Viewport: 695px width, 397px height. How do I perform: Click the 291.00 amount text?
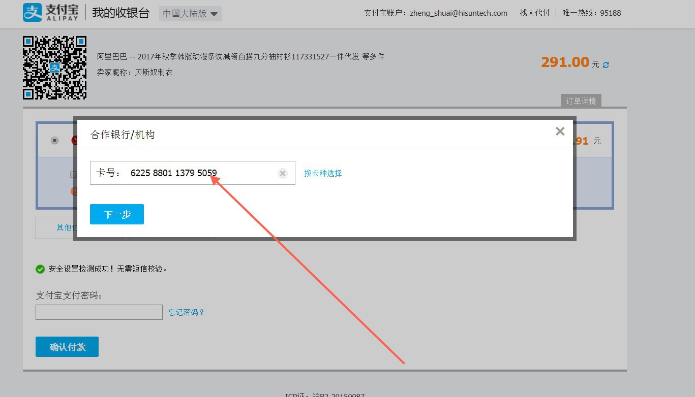point(565,62)
